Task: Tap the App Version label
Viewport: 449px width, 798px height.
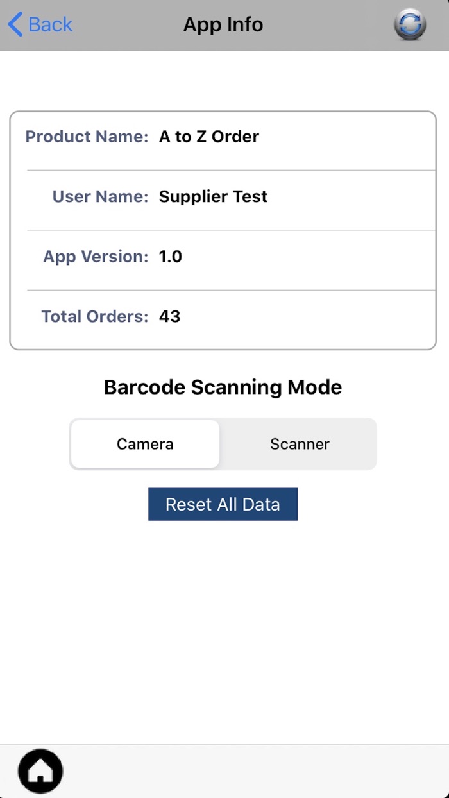Action: [x=96, y=257]
